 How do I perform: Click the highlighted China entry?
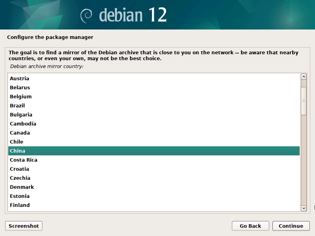18,151
